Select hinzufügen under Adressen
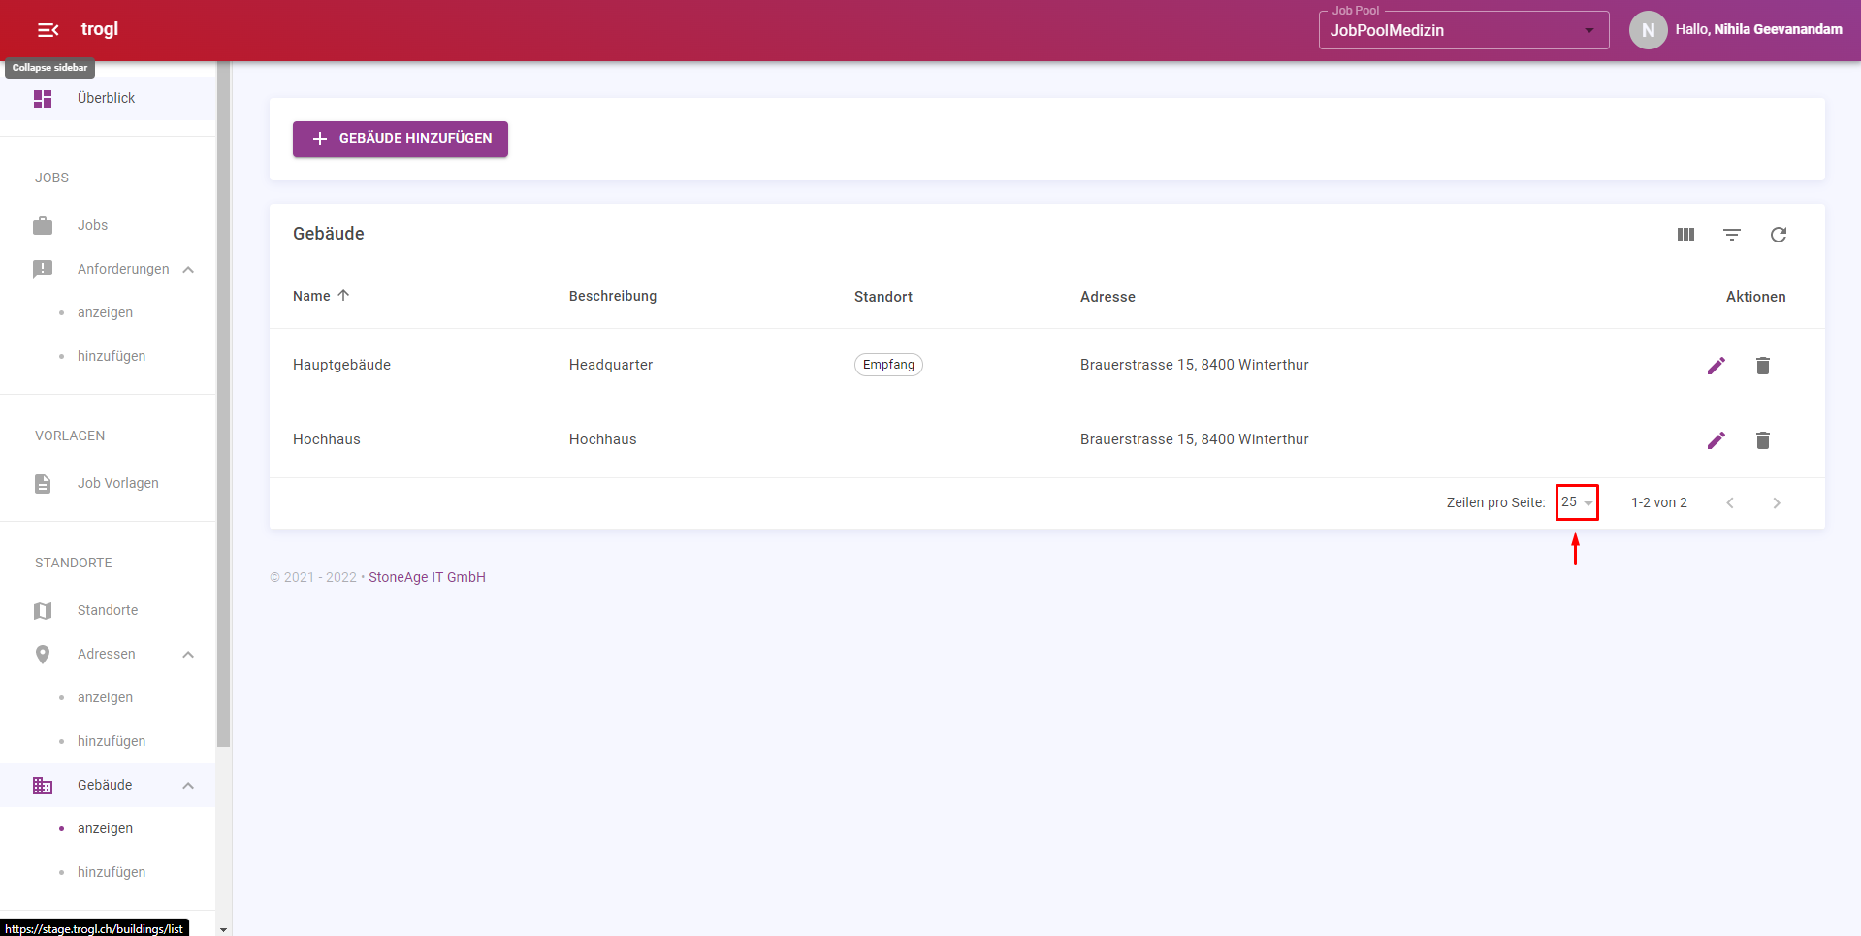Screen dimensions: 1861x936 [x=112, y=741]
